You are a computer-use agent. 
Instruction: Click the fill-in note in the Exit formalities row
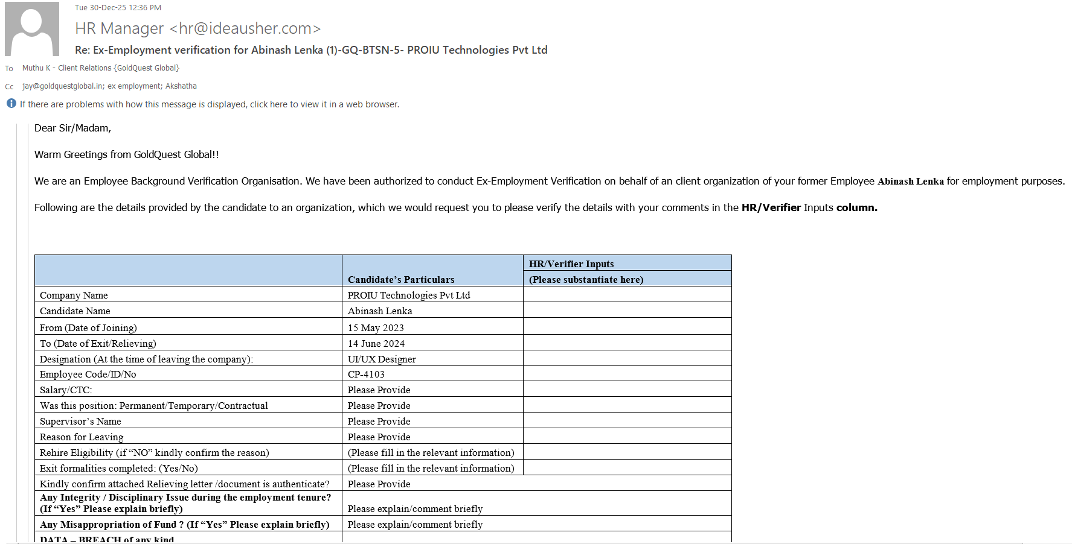click(431, 469)
